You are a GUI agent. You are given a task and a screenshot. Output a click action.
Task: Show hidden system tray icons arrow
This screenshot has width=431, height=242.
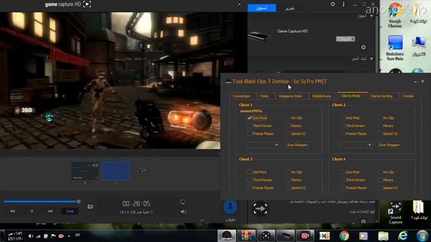click(69, 236)
